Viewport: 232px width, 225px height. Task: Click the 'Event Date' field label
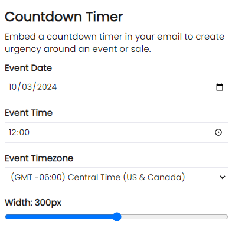point(28,68)
